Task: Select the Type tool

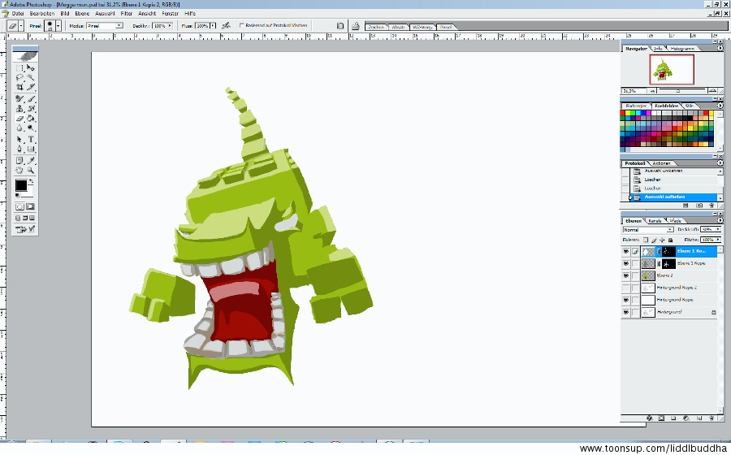Action: click(31, 140)
